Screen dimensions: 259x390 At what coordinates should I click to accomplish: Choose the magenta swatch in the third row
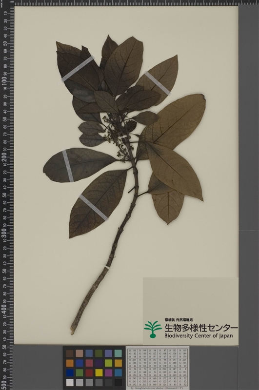pos(108,372)
